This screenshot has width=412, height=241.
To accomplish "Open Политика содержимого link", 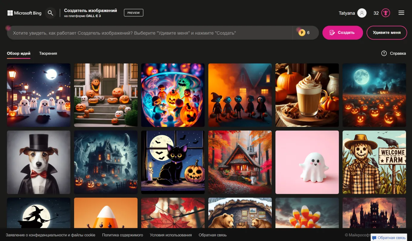I will 122,235.
